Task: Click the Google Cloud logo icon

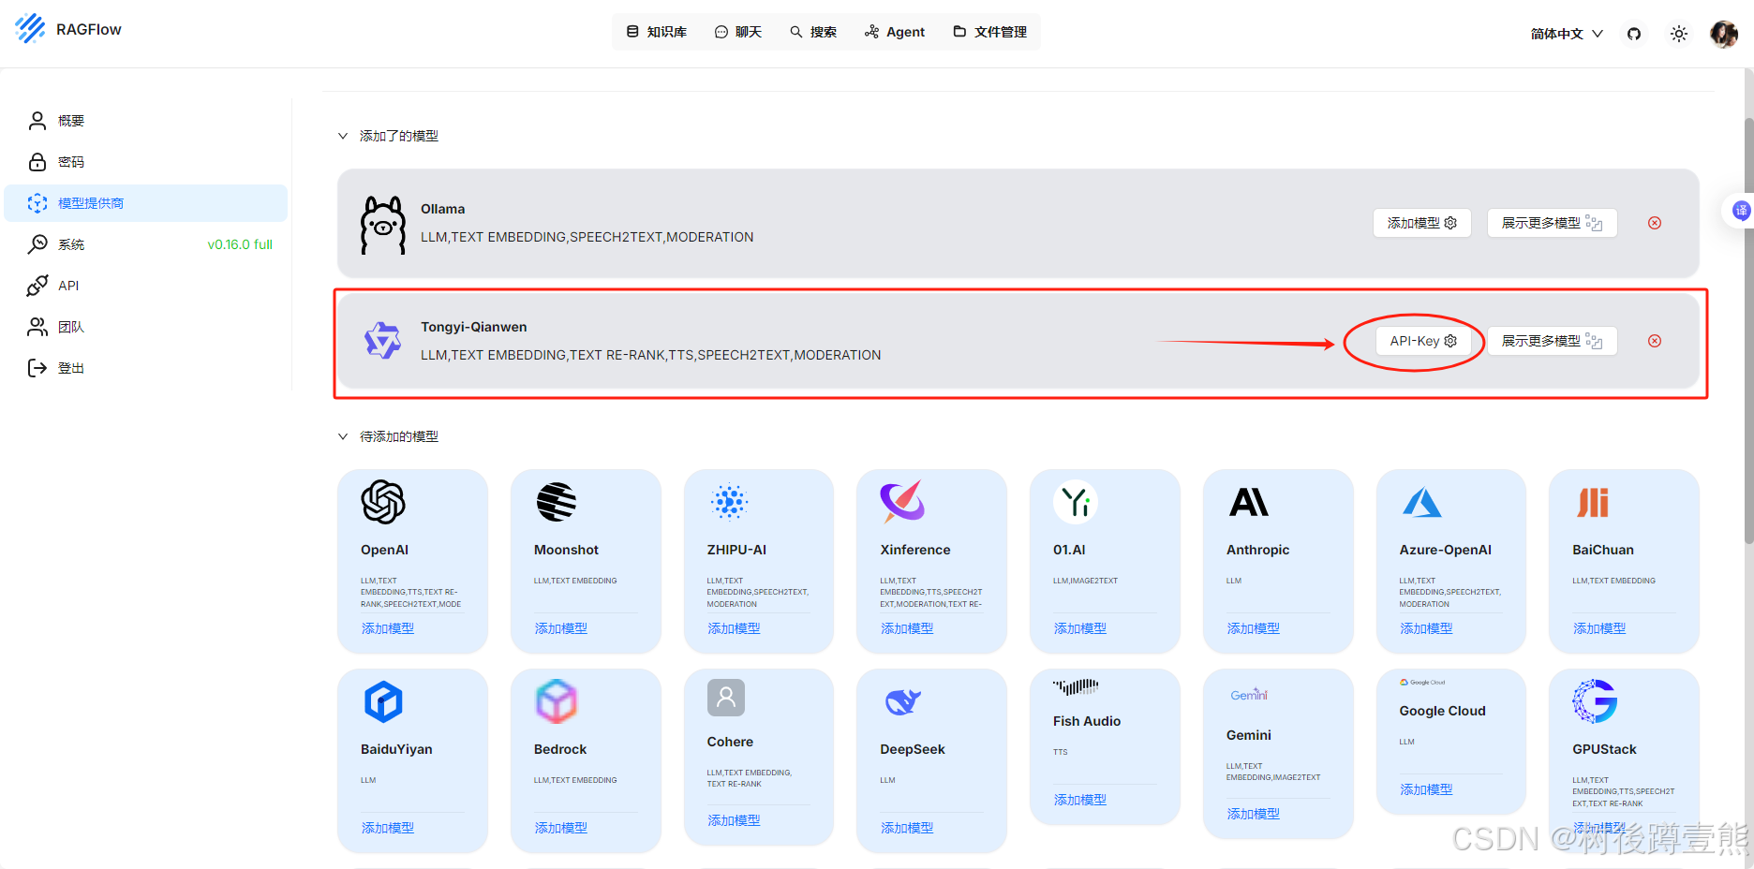Action: 1422,683
